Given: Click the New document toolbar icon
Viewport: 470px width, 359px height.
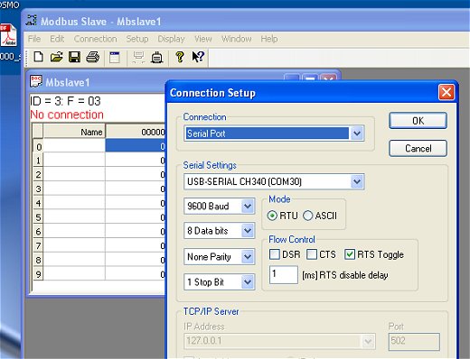Looking at the screenshot, I should click(x=38, y=57).
